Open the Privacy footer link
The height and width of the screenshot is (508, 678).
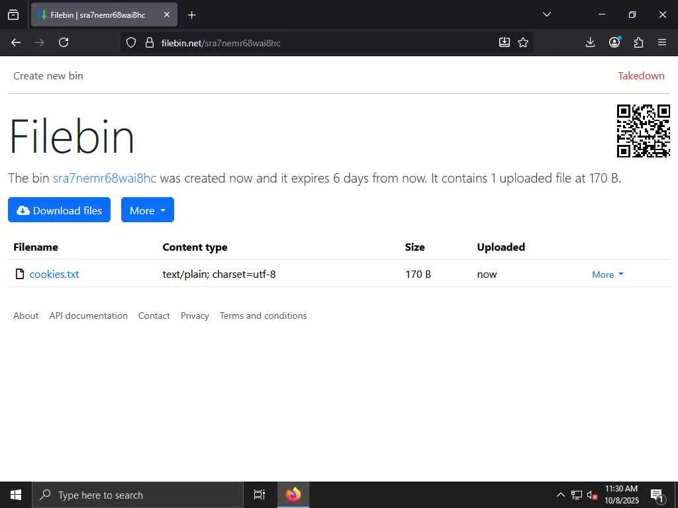(x=195, y=316)
